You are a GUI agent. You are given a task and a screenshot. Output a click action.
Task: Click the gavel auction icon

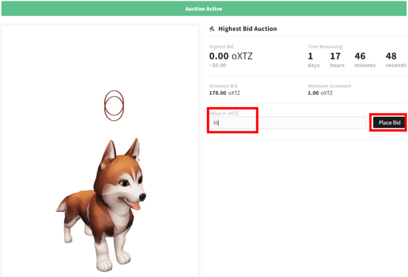212,29
